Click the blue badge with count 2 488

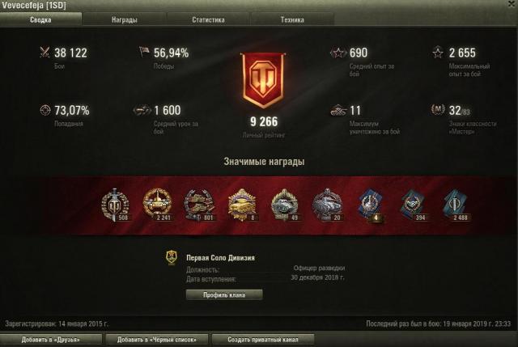(x=456, y=205)
